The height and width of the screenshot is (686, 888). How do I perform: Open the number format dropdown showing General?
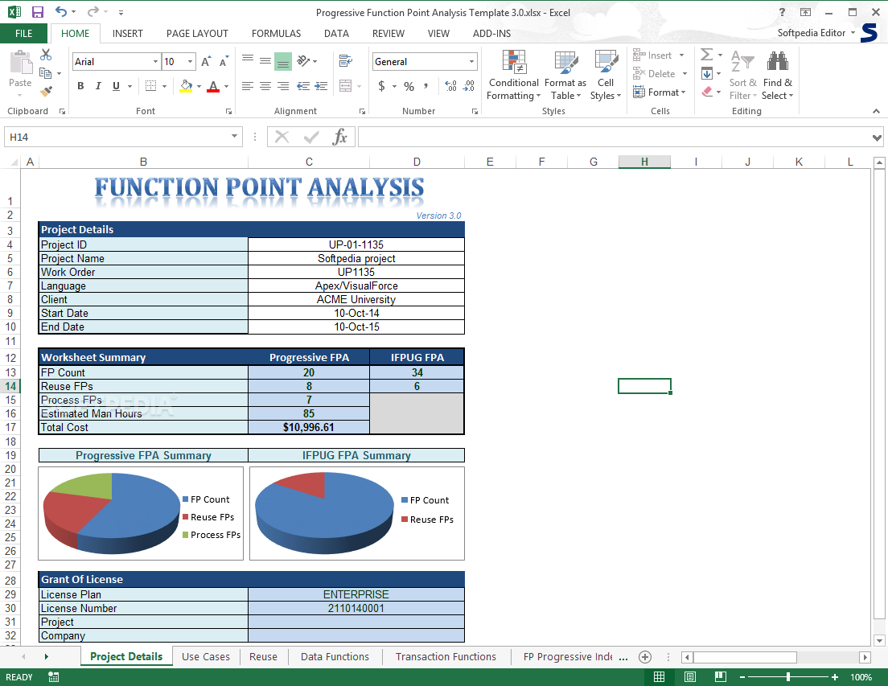471,62
